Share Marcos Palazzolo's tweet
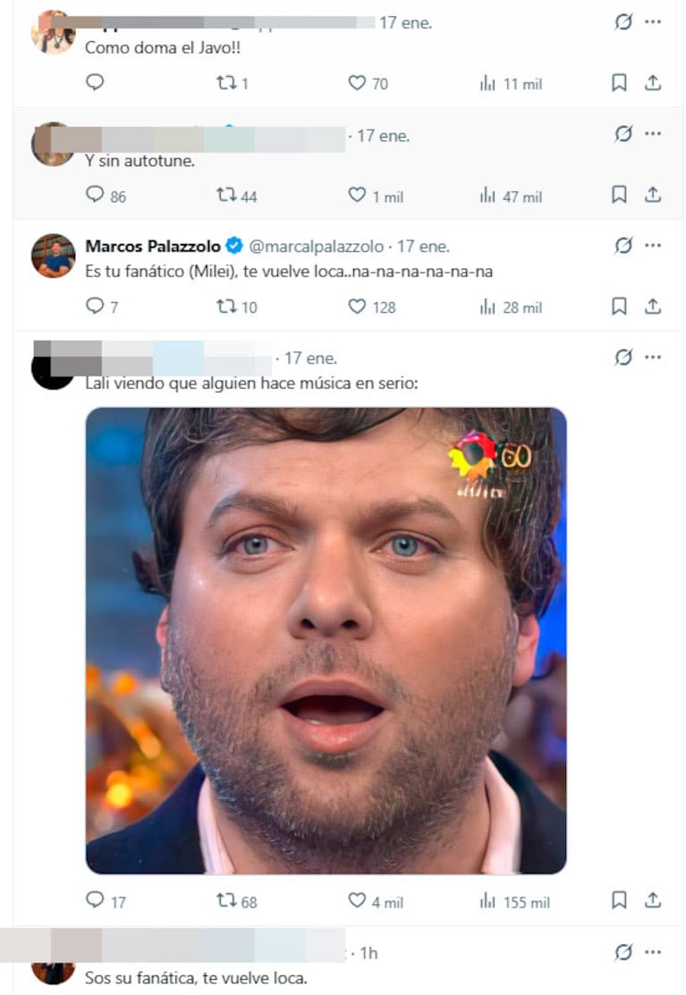Viewport: 686px width, 995px height. coord(652,307)
